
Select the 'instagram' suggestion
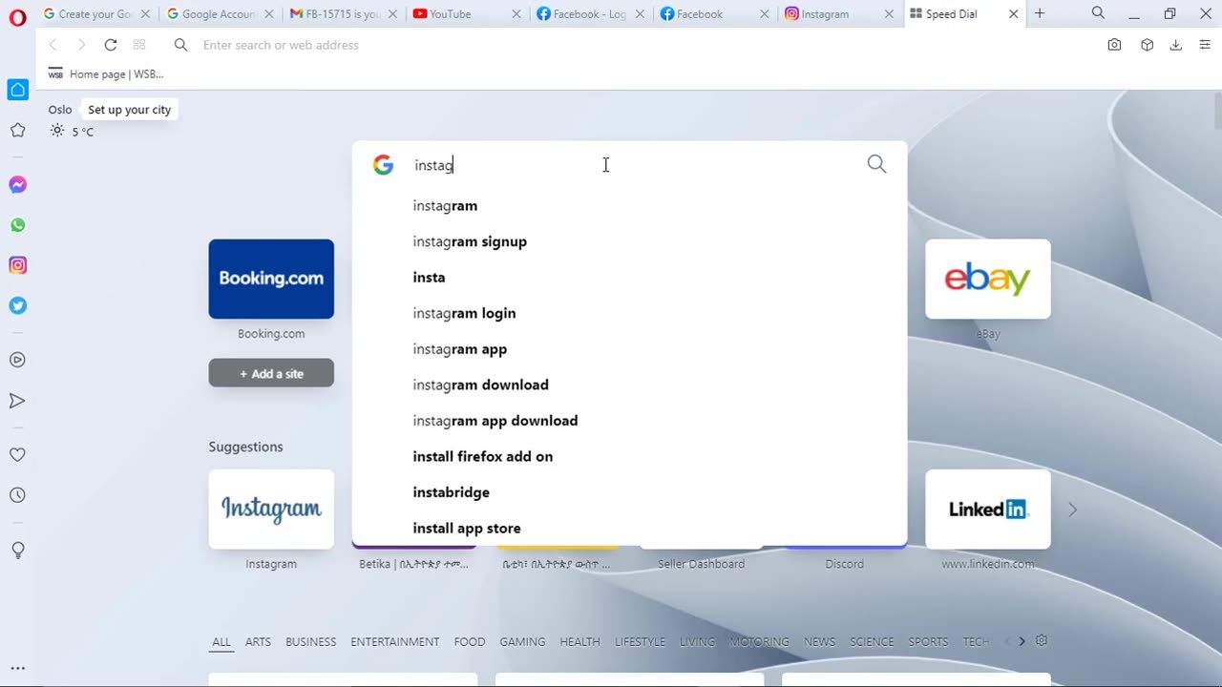tap(629, 206)
